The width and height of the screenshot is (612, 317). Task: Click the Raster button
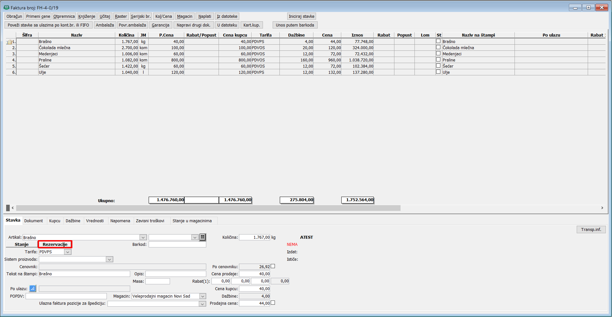[121, 16]
